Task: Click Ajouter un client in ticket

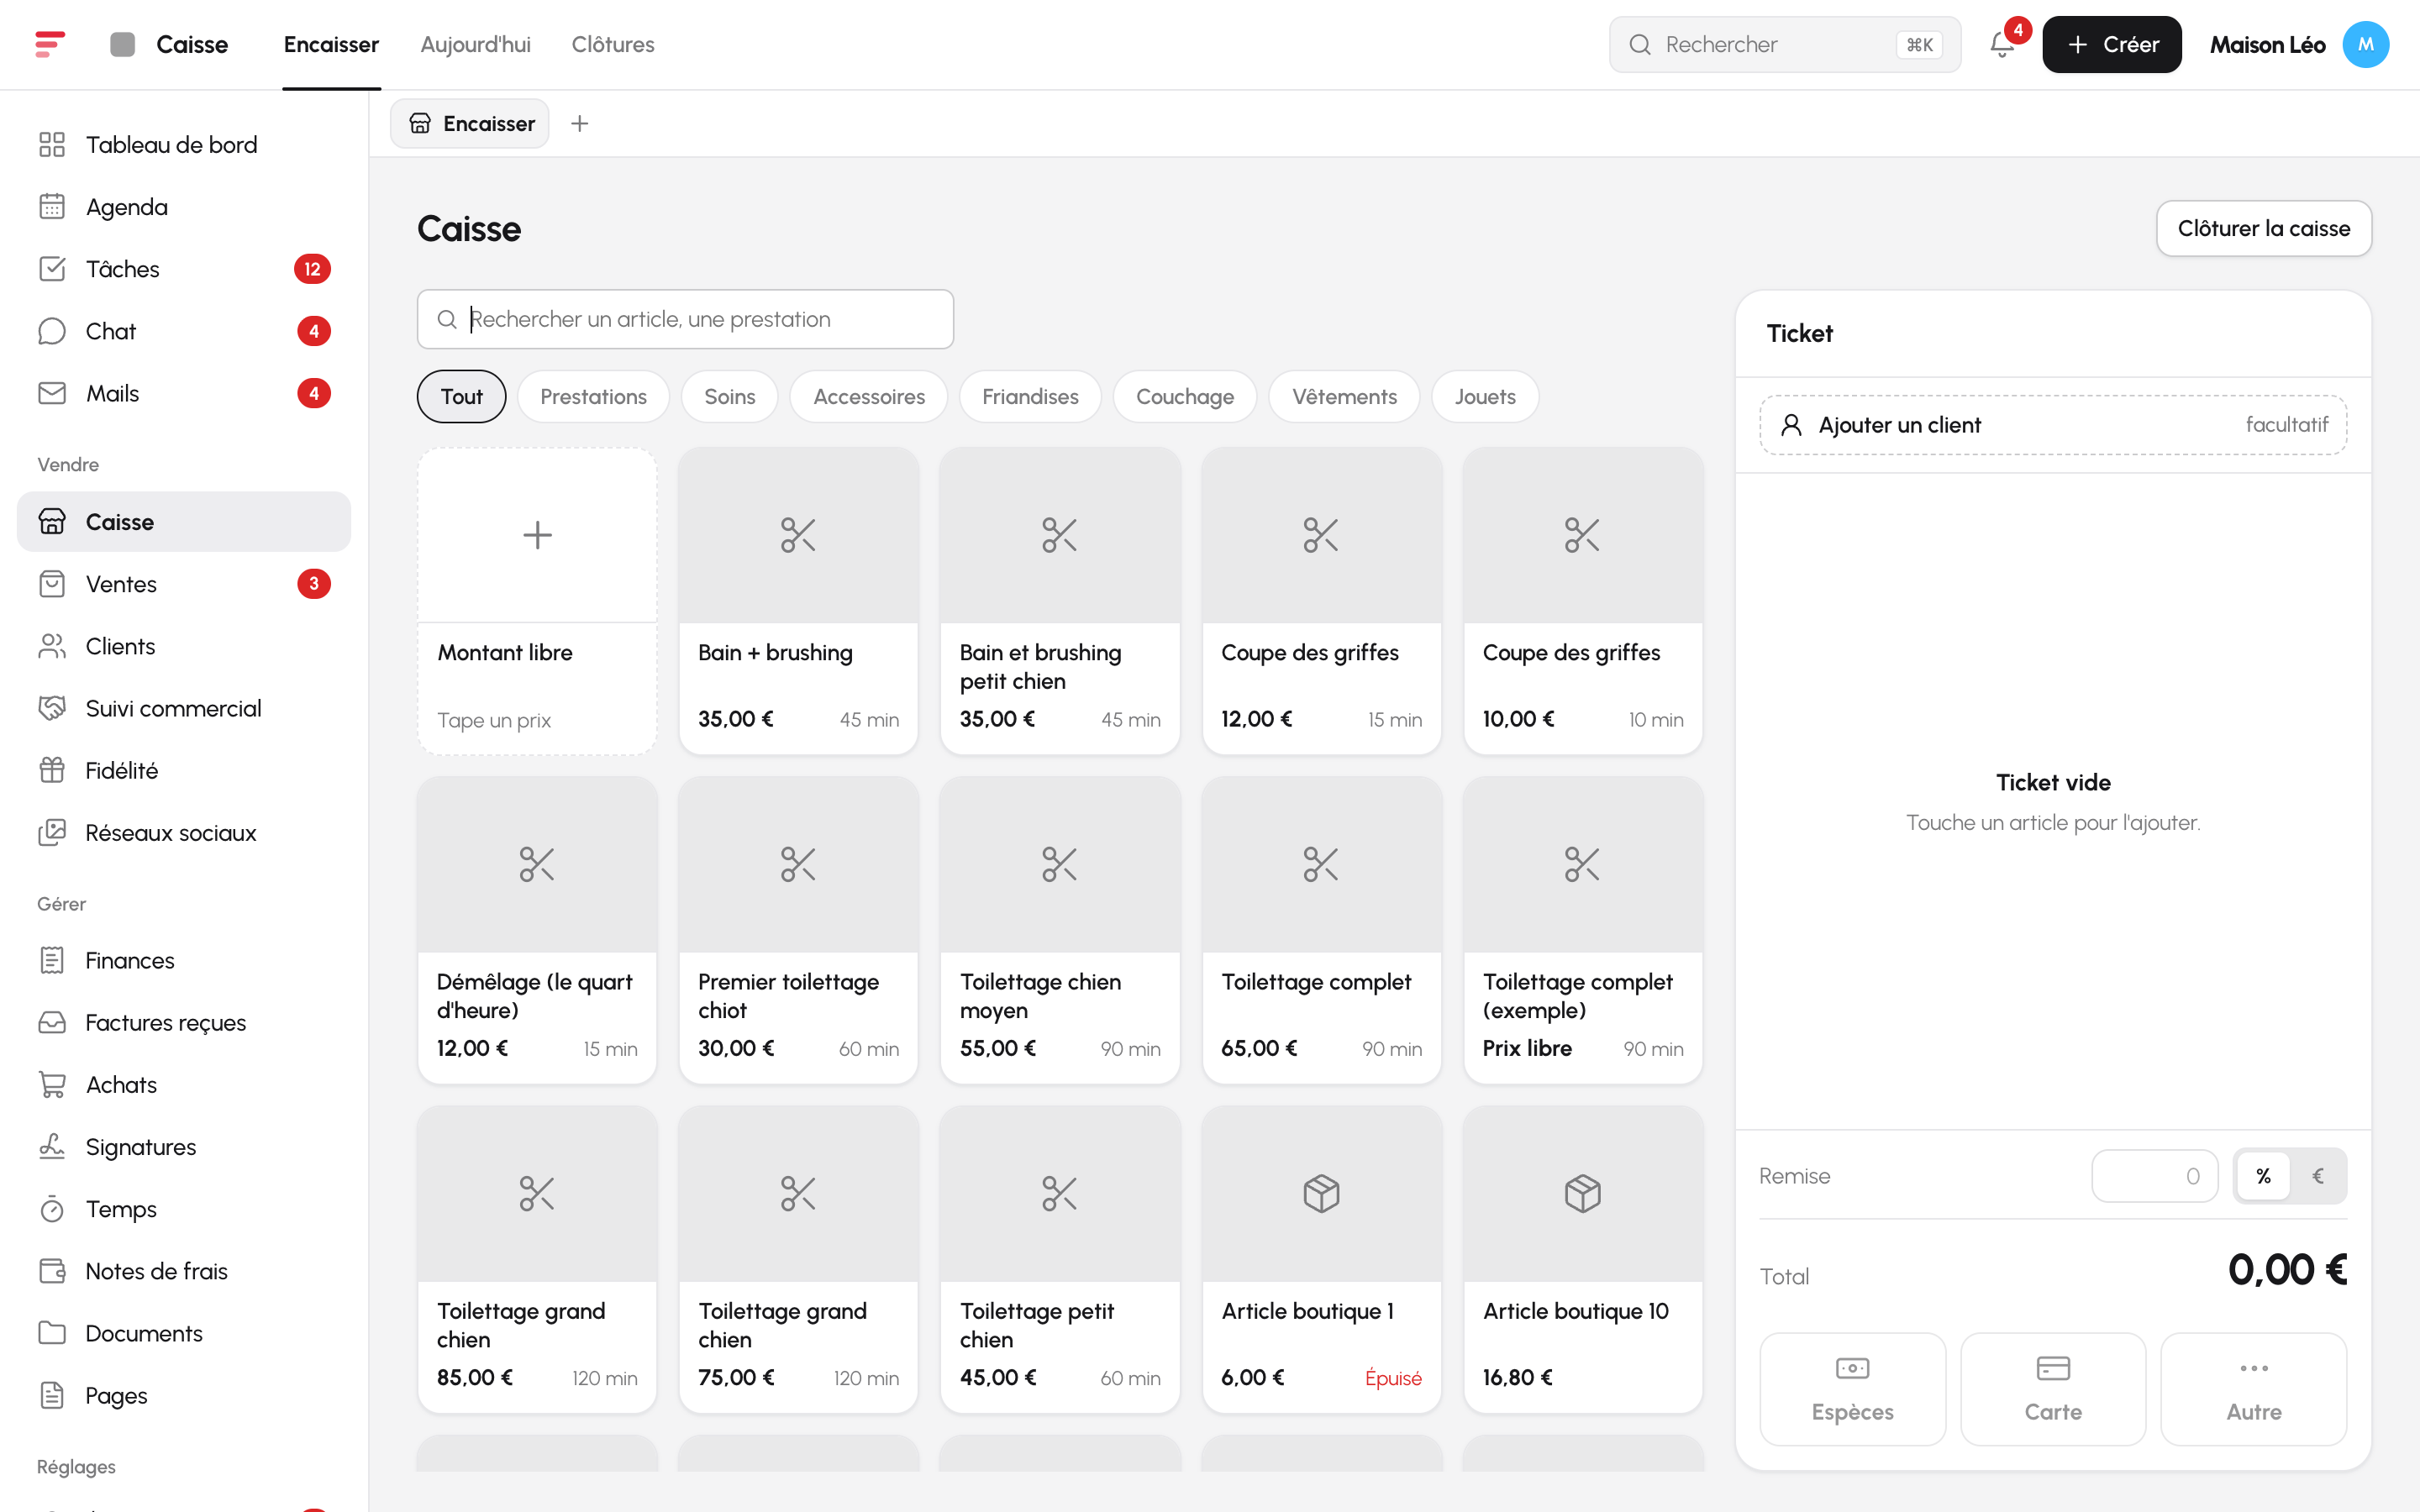Action: (2052, 425)
